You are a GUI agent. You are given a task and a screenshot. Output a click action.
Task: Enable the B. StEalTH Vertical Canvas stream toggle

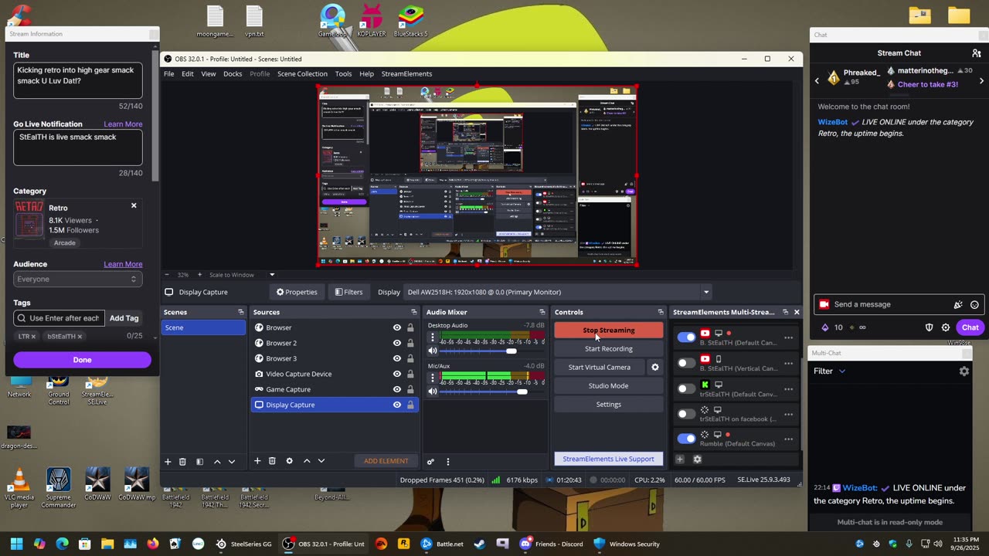click(x=686, y=363)
